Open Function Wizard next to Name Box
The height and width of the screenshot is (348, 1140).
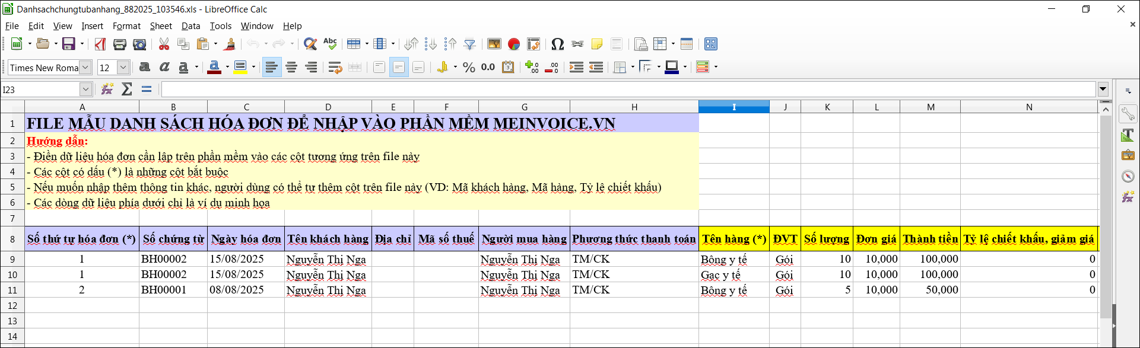coord(107,90)
